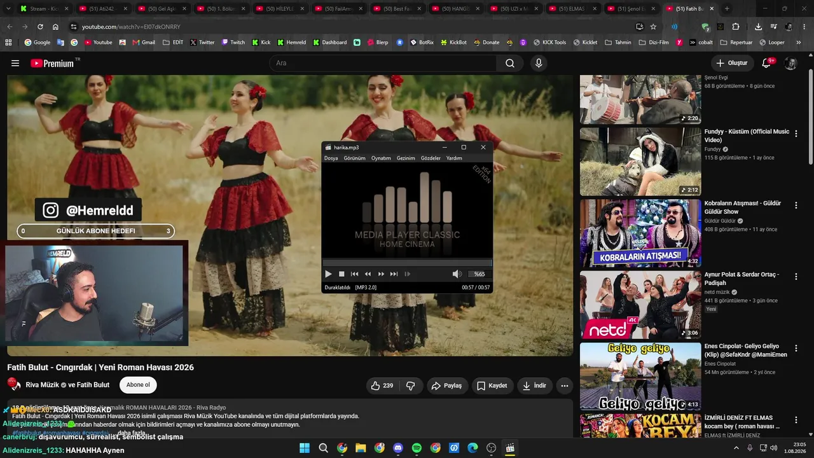Bookmark this page with star icon
This screenshot has width=814, height=458.
tap(653, 27)
